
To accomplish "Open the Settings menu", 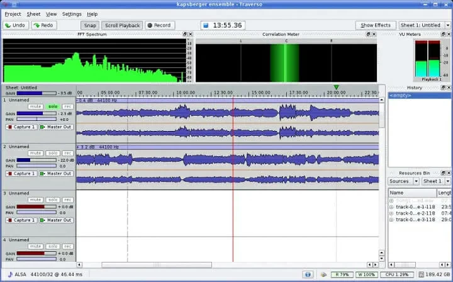I will (72, 14).
